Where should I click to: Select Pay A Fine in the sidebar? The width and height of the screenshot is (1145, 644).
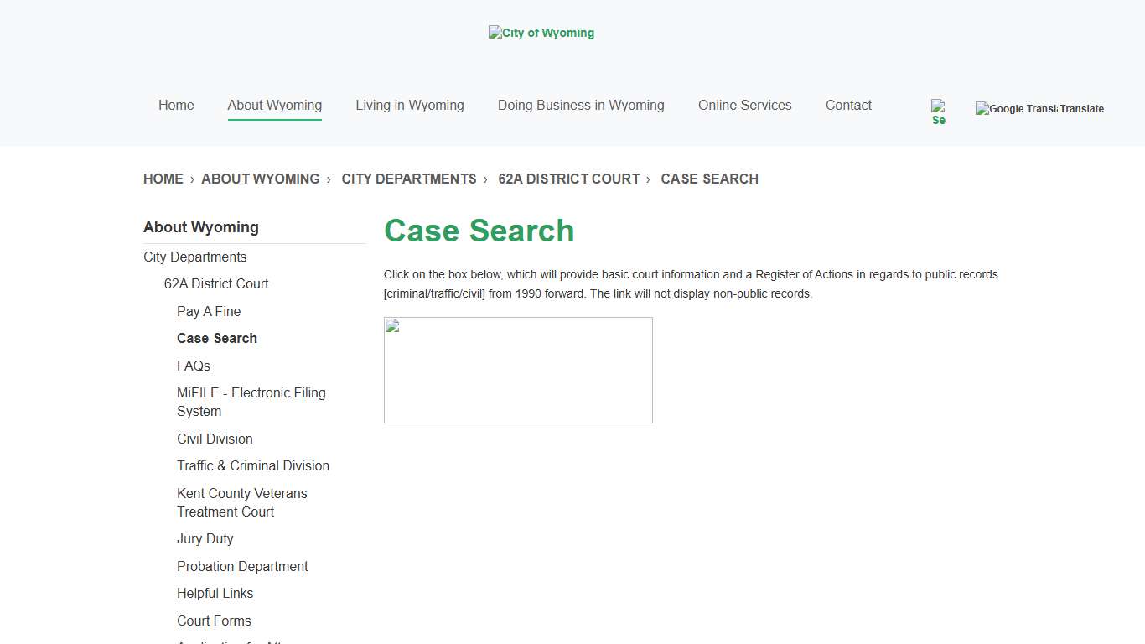[208, 311]
